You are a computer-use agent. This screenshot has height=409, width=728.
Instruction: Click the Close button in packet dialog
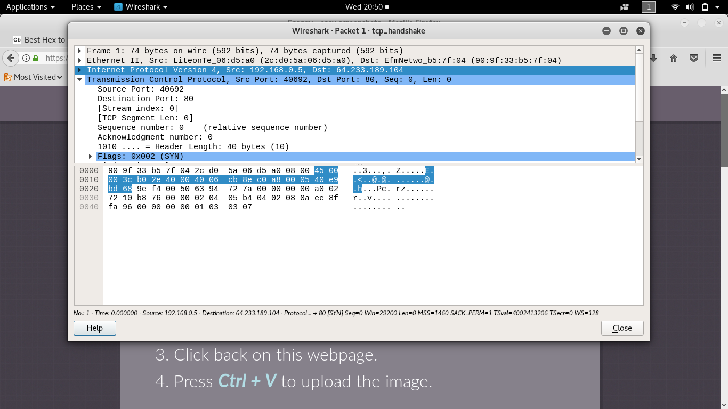pos(622,328)
